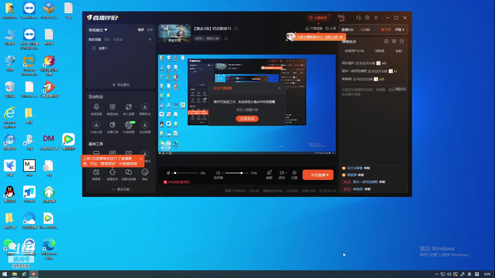The width and height of the screenshot is (495, 278).
Task: Open the 福星挑战 challenge icon
Action: click(x=112, y=107)
